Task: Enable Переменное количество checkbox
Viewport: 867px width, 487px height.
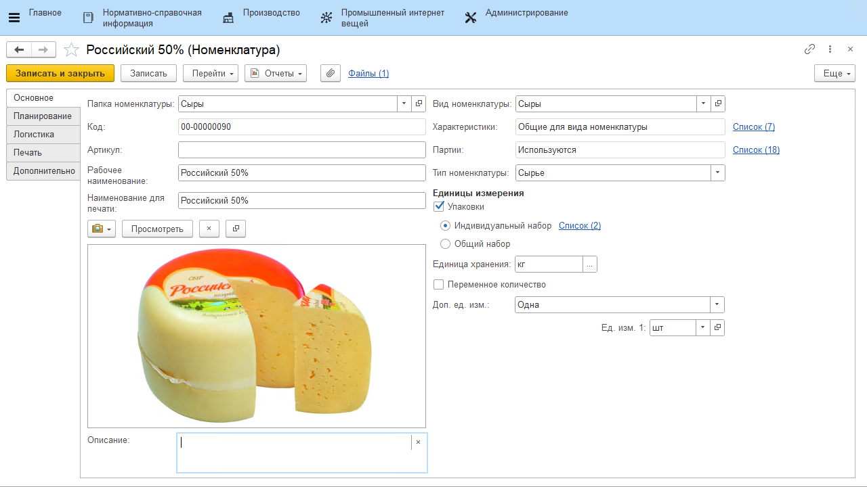Action: (x=439, y=285)
